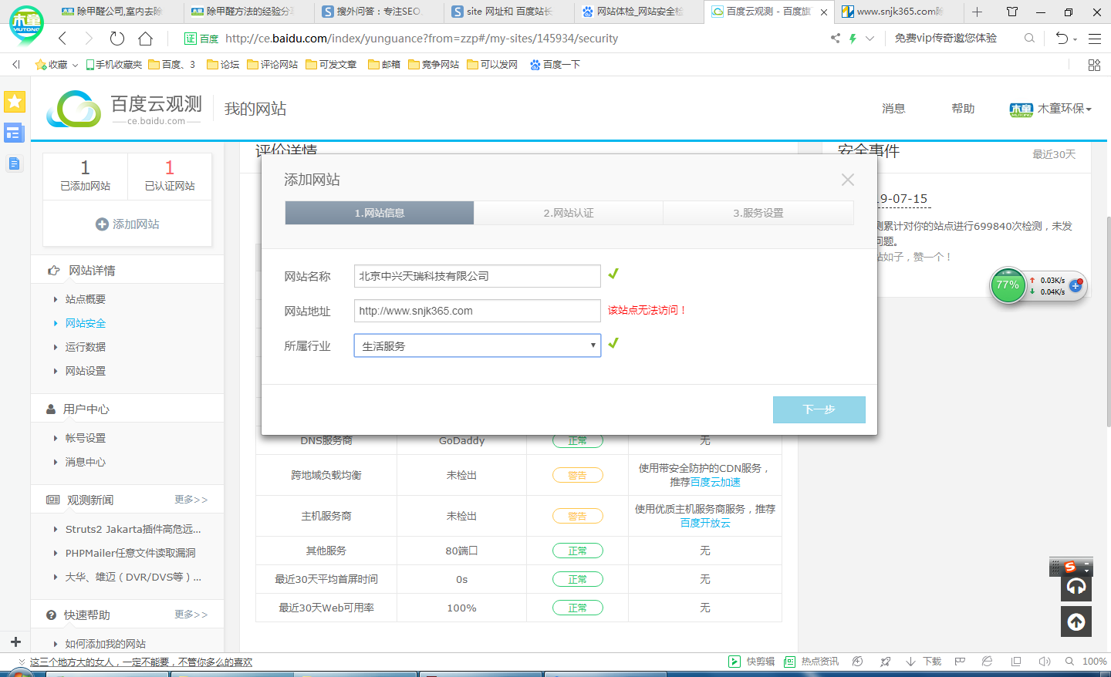The width and height of the screenshot is (1111, 677).
Task: Open the 竞争网站 bookmarks folder
Action: (434, 65)
